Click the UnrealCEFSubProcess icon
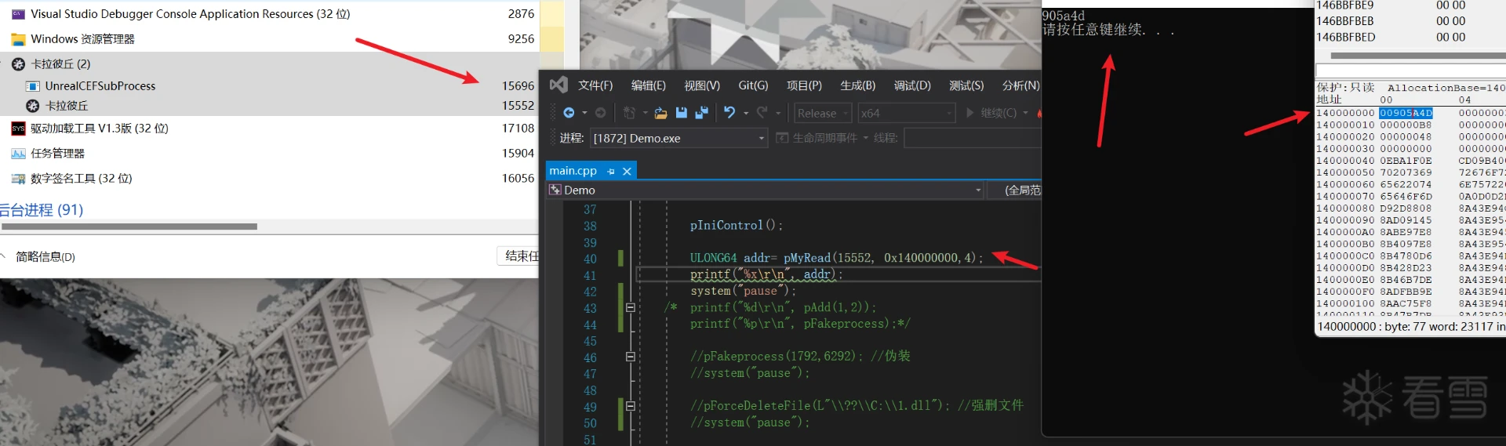This screenshot has height=446, width=1506. [x=33, y=86]
